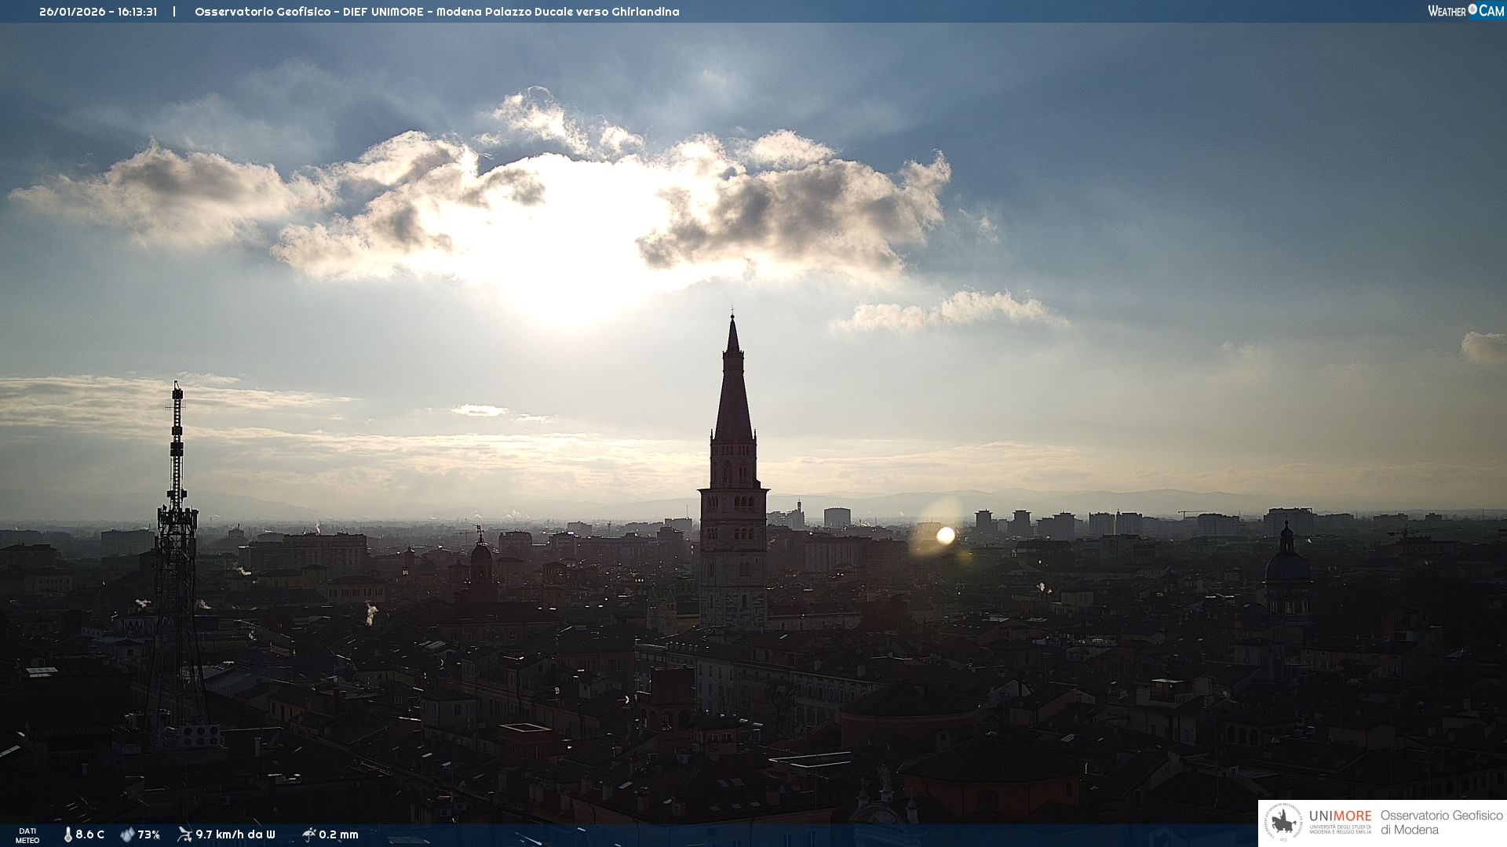Image resolution: width=1507 pixels, height=847 pixels.
Task: Click the 8.6 C temperature reading
Action: tap(89, 834)
